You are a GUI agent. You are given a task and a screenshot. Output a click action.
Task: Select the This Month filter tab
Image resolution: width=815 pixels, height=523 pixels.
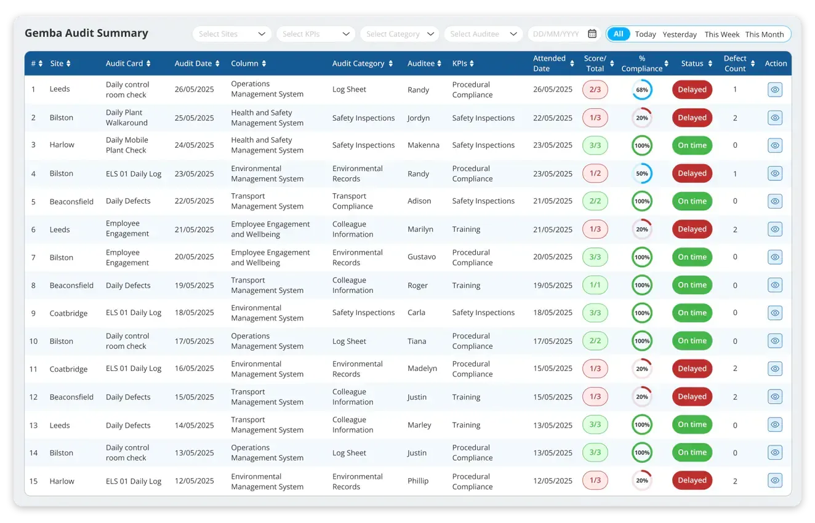click(x=765, y=34)
